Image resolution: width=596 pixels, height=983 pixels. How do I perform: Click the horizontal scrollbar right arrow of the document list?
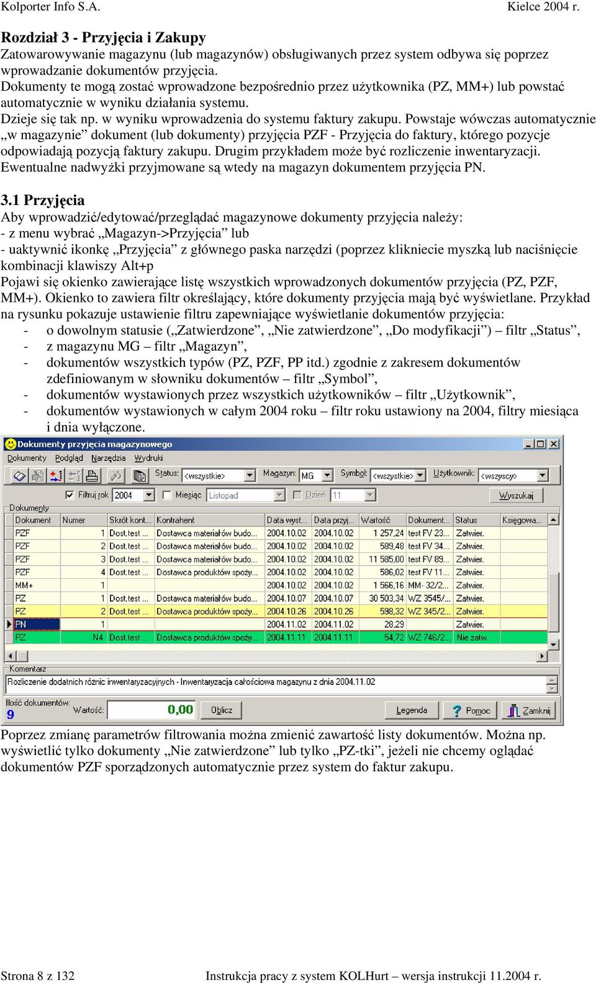click(543, 656)
